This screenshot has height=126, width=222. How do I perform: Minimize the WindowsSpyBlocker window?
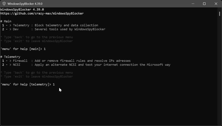[192, 4]
